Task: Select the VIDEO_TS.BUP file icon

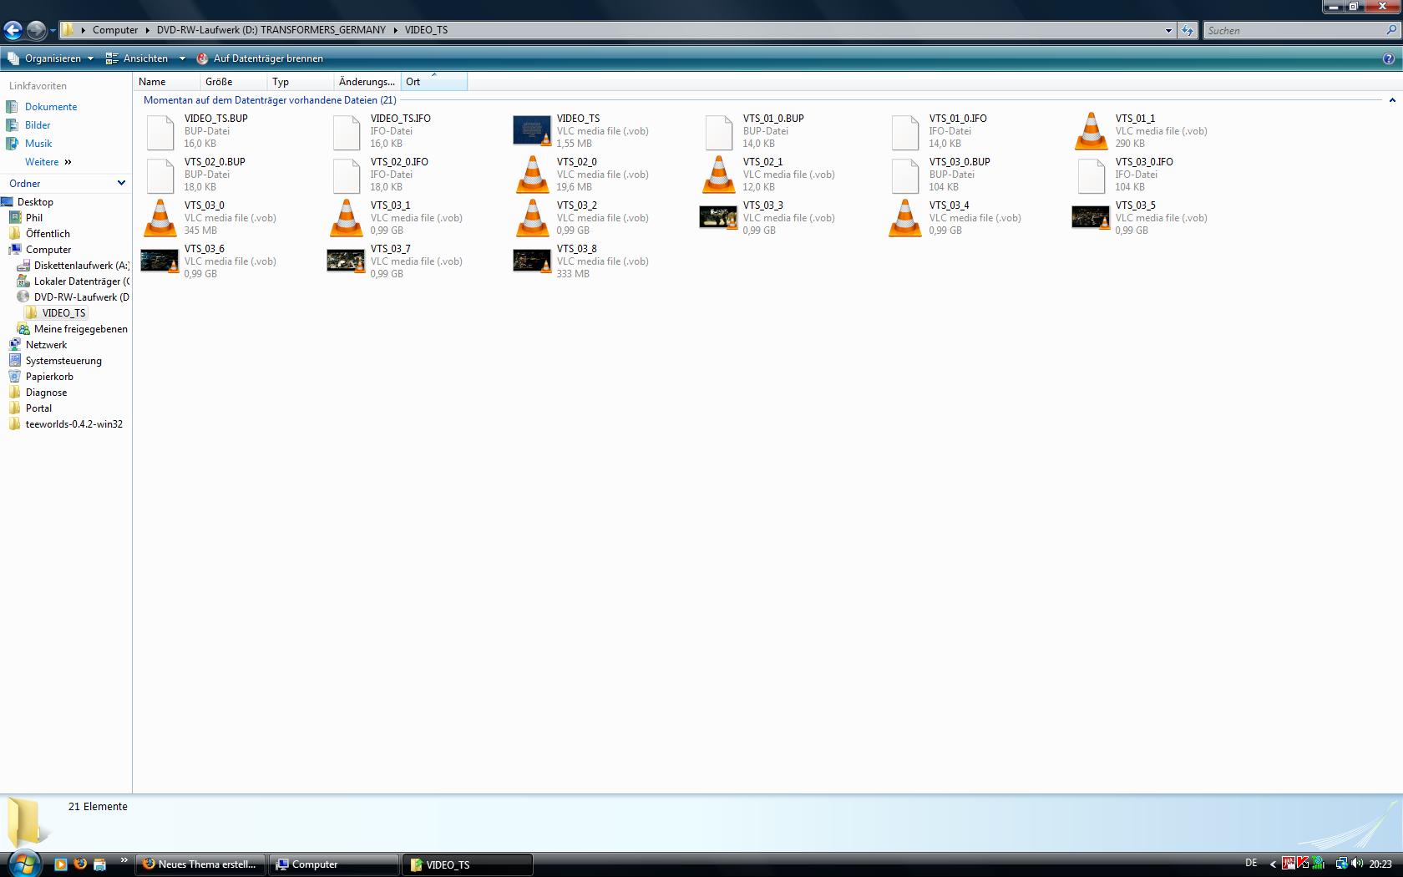Action: [160, 132]
